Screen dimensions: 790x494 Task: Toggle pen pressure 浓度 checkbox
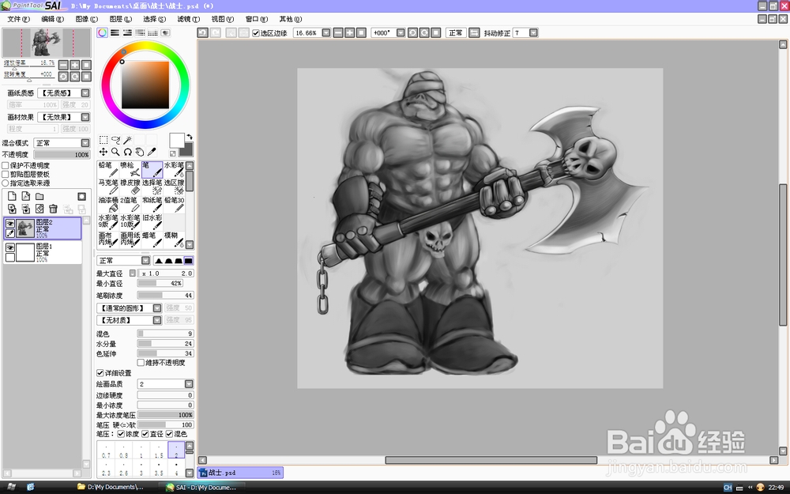121,434
